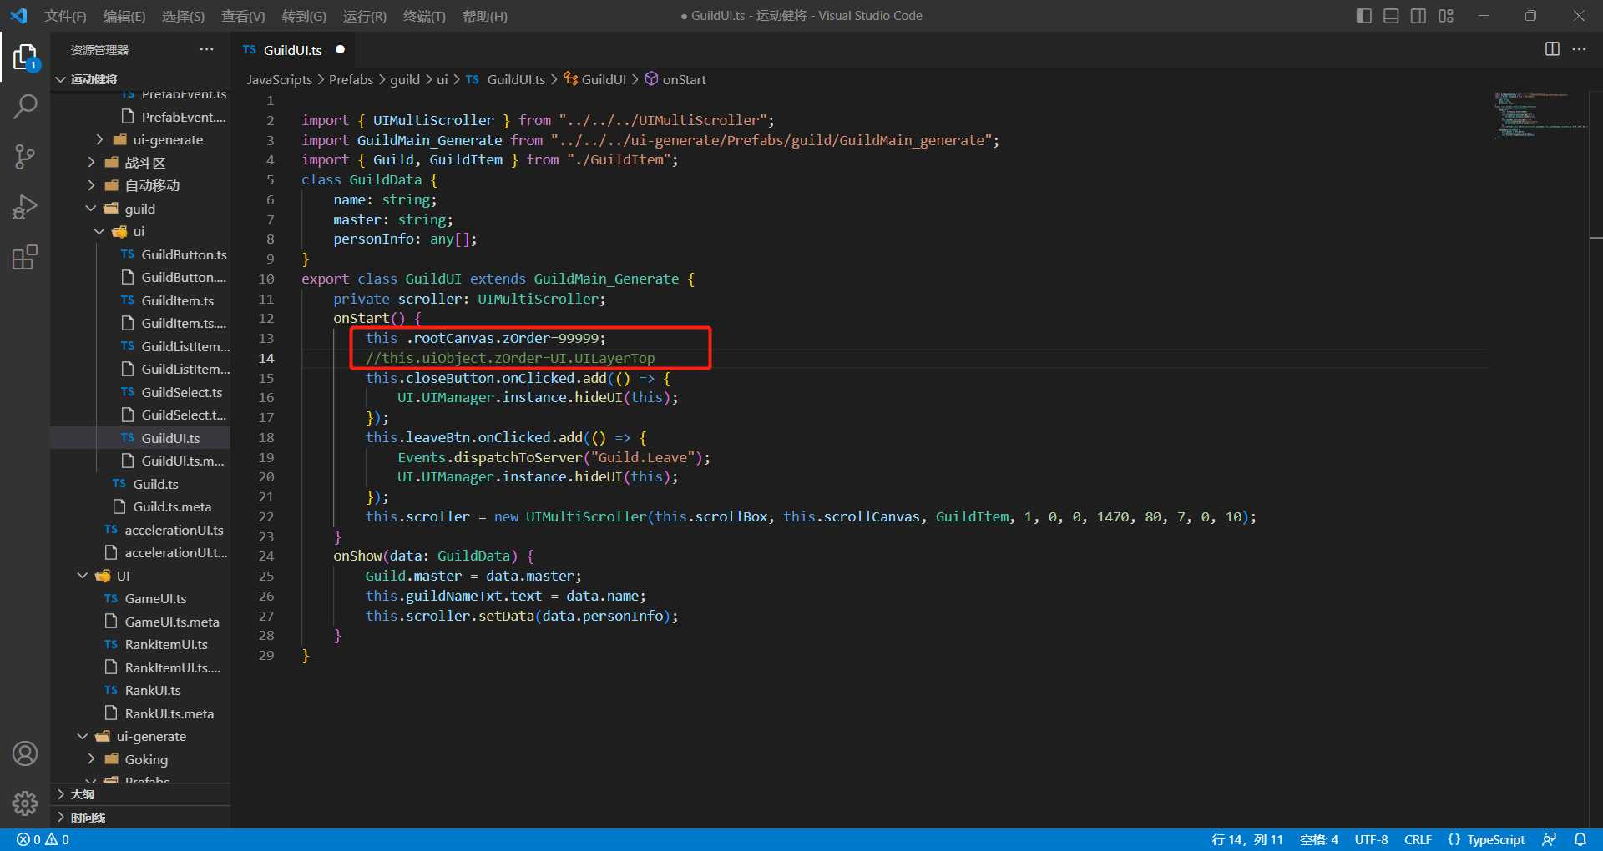Open Source Control view icon

25,156
